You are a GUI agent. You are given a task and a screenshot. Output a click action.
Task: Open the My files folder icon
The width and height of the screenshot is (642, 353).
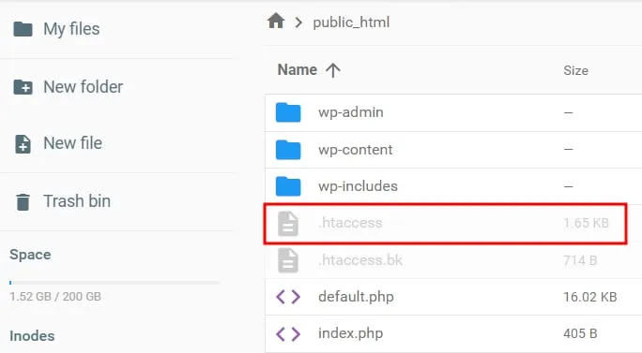click(x=23, y=29)
